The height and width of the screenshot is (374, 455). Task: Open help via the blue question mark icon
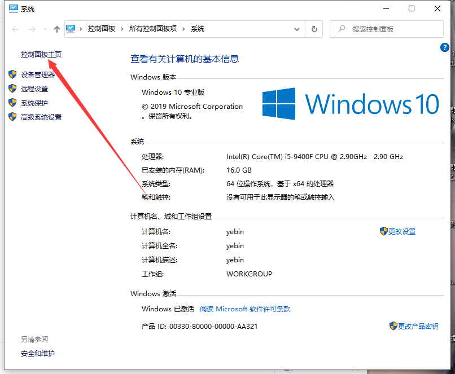[x=444, y=47]
